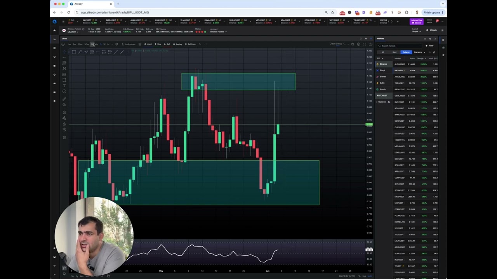The height and width of the screenshot is (279, 497).
Task: Collapse the Markets panel with double arrow
Action: pyautogui.click(x=435, y=39)
